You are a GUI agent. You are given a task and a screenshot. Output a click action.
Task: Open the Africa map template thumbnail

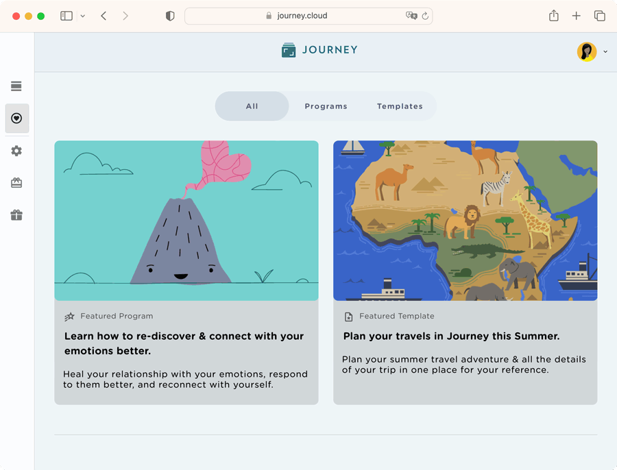click(465, 221)
